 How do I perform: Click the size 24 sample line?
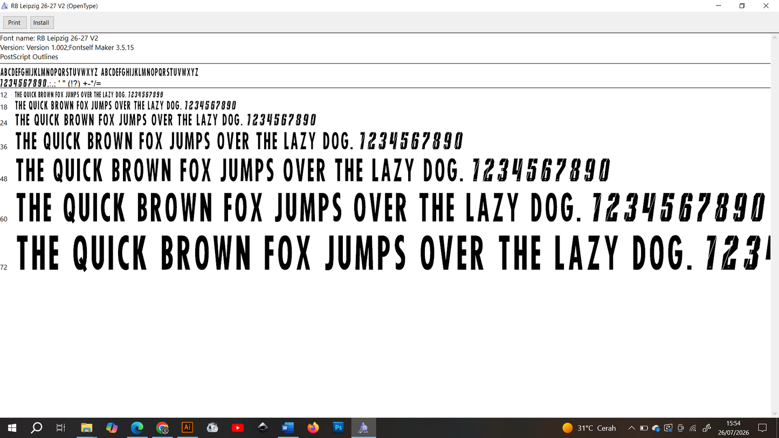tap(166, 120)
